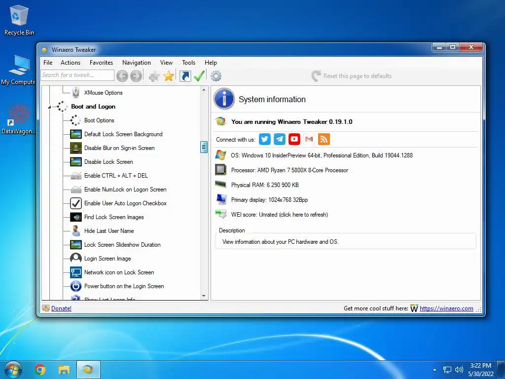Click the Physical RAM: 6 290 900 KB line
This screenshot has height=379, width=505.
(265, 185)
